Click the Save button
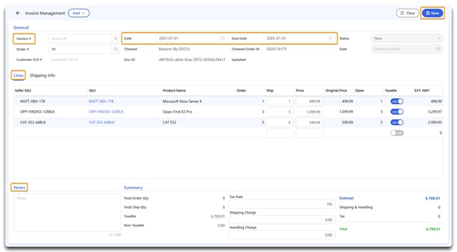 point(432,13)
